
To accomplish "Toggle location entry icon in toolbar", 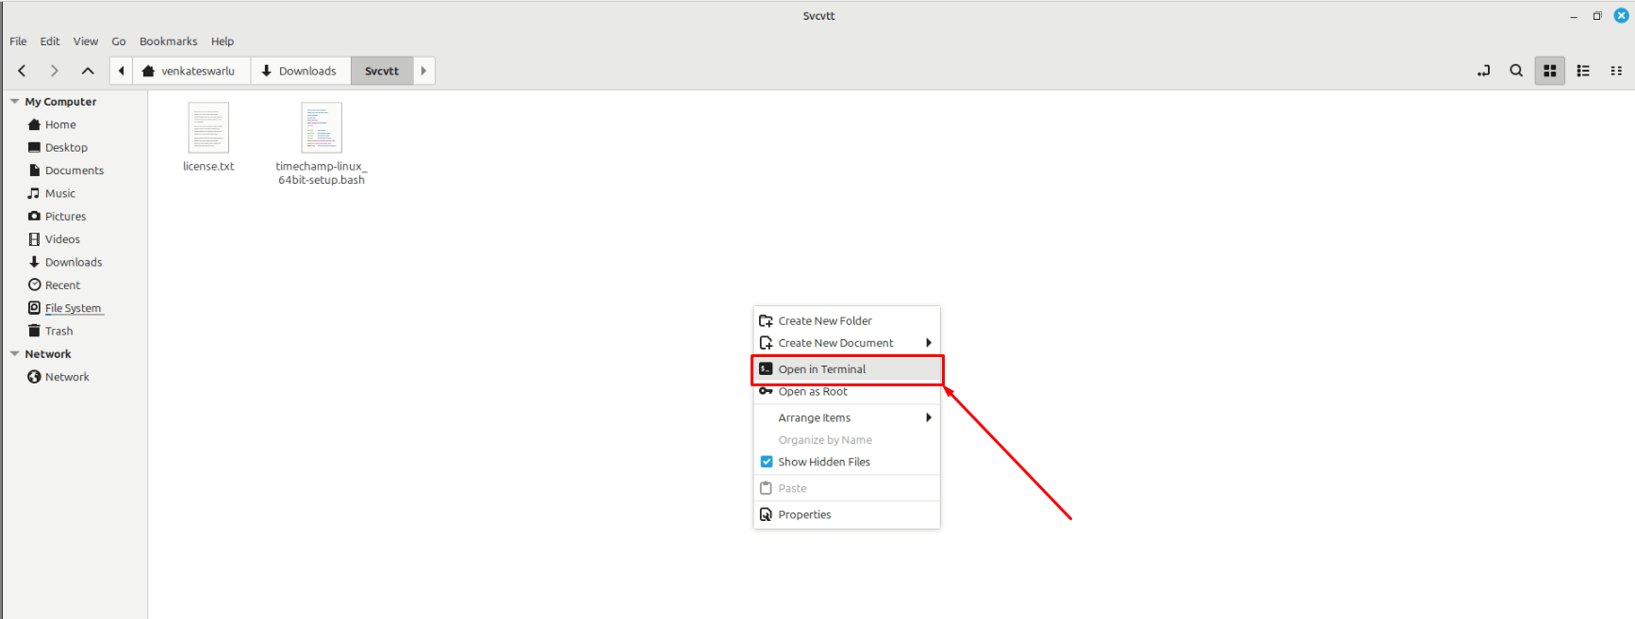I will pyautogui.click(x=1483, y=71).
